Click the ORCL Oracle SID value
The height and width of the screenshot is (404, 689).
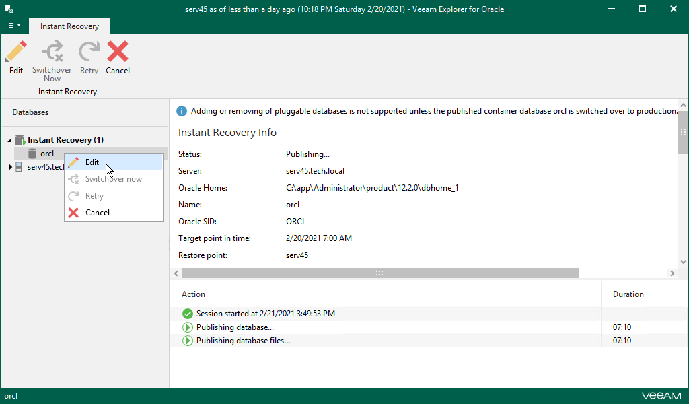(x=296, y=221)
